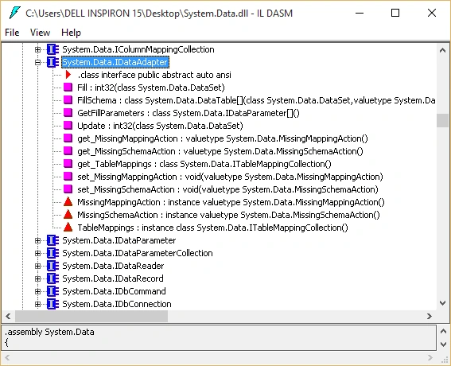Click the red triangle property icon for MissingSchemaAction
This screenshot has height=366, width=451.
[68, 214]
